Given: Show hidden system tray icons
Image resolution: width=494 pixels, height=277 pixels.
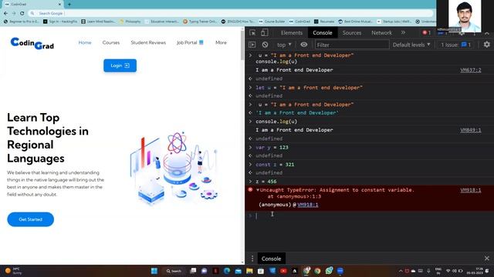Looking at the screenshot, I should 401,271.
